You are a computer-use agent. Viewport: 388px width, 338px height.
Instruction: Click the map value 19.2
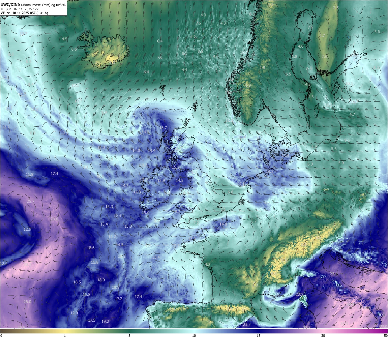coord(105,321)
